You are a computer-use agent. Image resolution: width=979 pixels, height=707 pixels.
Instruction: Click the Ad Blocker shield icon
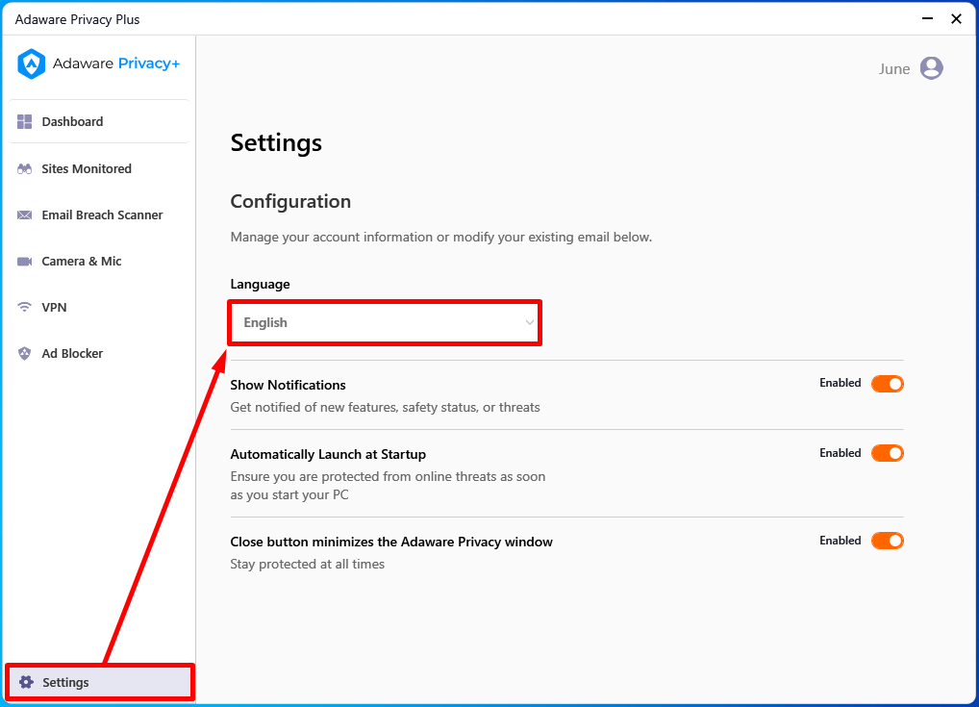24,354
